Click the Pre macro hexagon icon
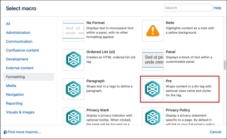227x139 pixels. [x=153, y=89]
